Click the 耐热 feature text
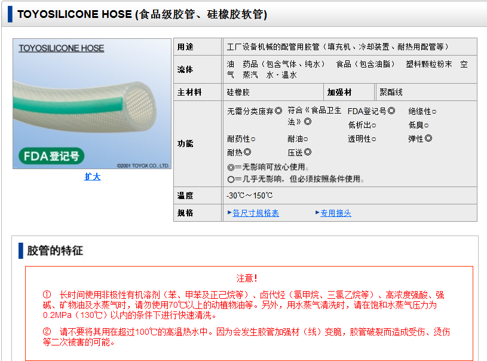 [x=239, y=152]
